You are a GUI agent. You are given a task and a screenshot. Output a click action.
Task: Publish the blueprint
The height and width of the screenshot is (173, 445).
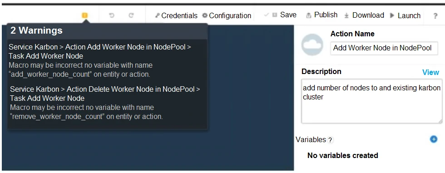click(322, 15)
